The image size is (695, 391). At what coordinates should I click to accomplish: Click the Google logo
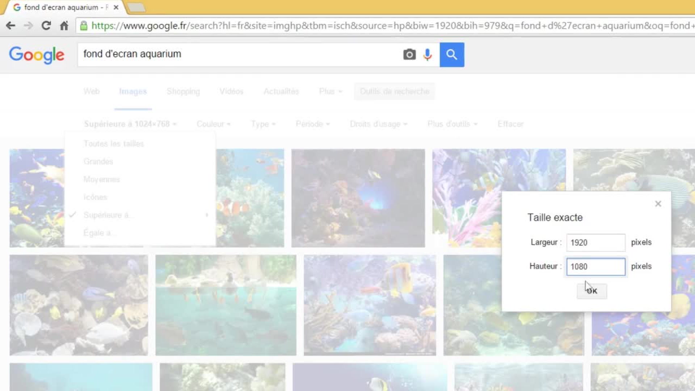(37, 55)
